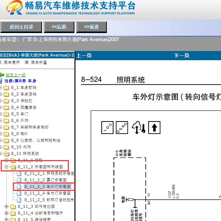
Task: Click the folder icon for 8_3 保险杠
Action: 6,101
